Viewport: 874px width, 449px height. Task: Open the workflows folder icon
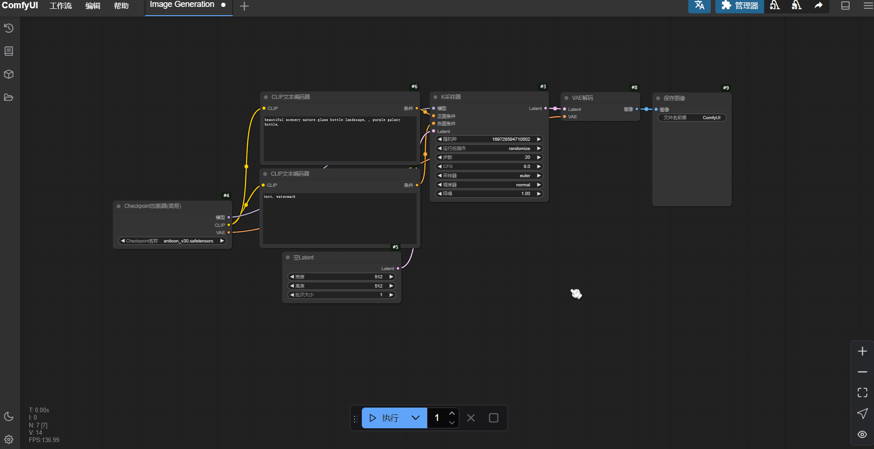(9, 97)
